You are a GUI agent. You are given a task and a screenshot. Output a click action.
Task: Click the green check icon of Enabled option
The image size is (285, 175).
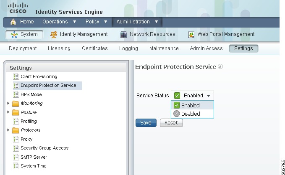pyautogui.click(x=176, y=105)
